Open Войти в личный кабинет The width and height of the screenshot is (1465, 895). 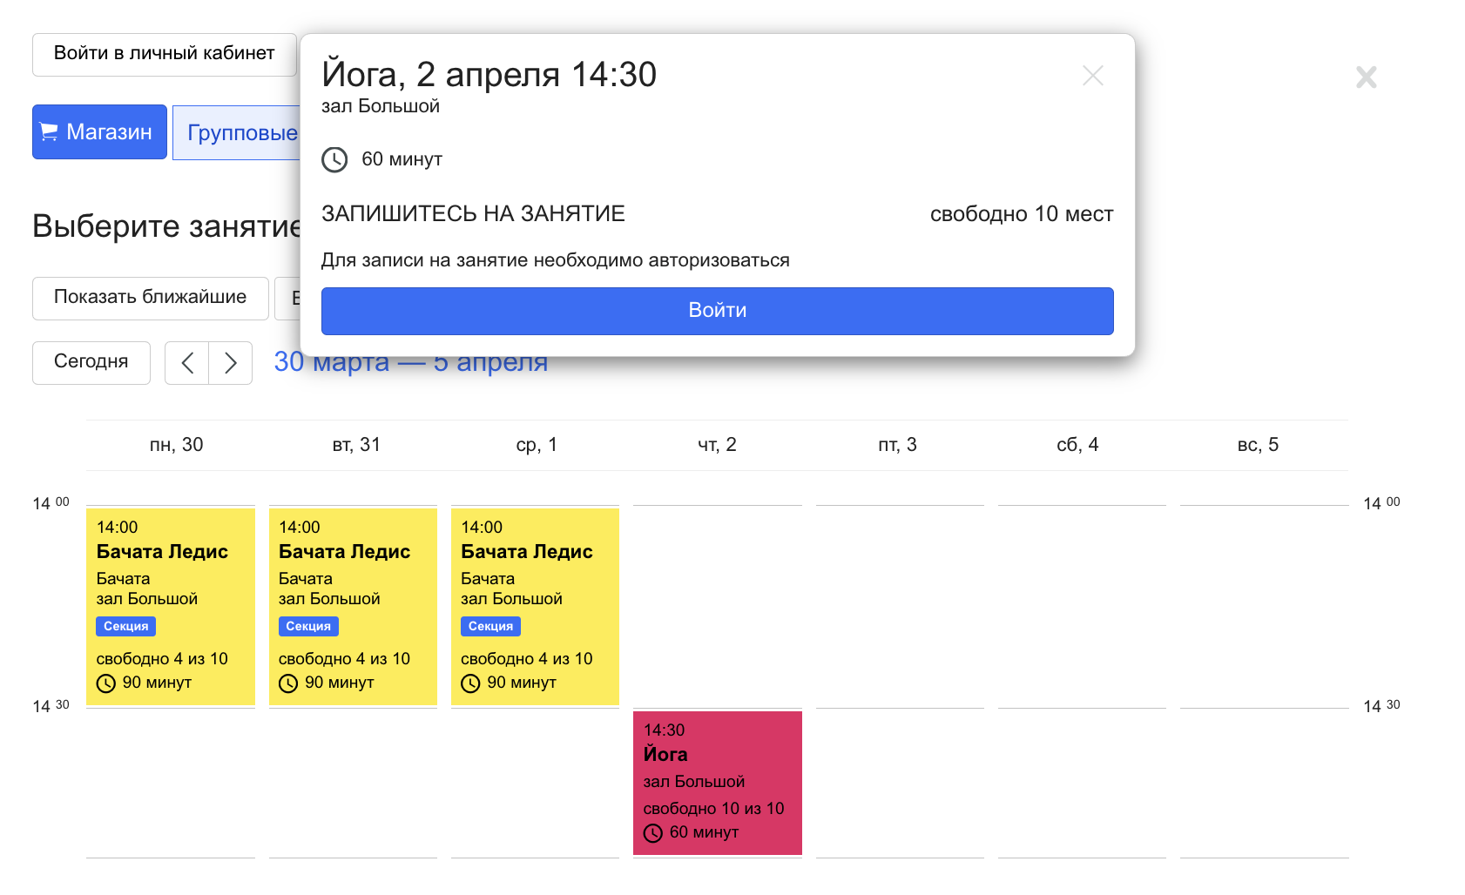164,54
